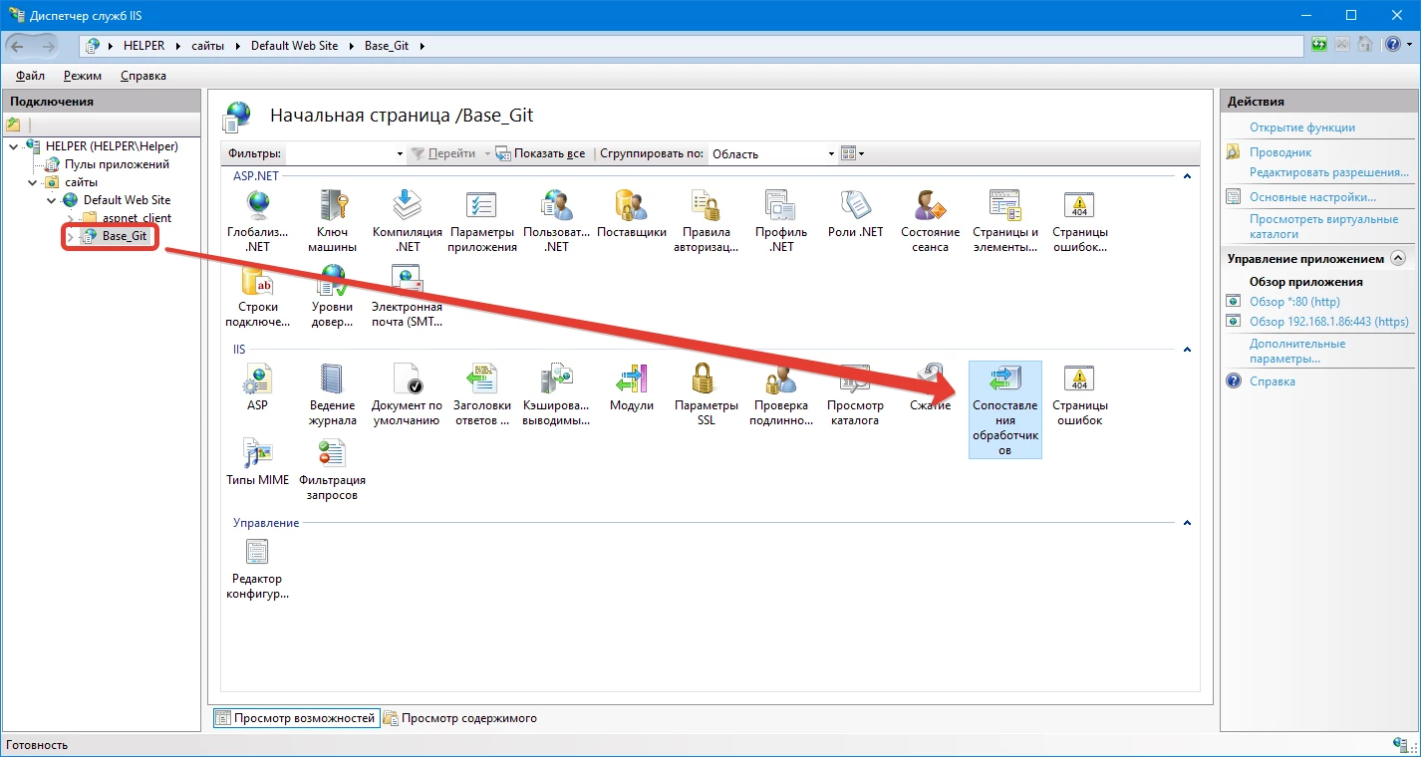
Task: Collapse the IIS group section
Action: pyautogui.click(x=1187, y=350)
